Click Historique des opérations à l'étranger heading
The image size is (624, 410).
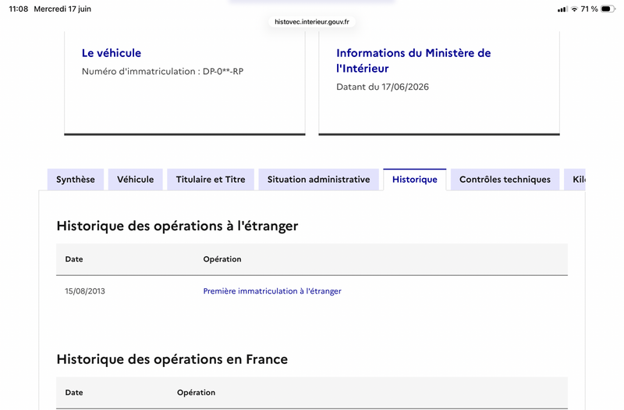177,226
